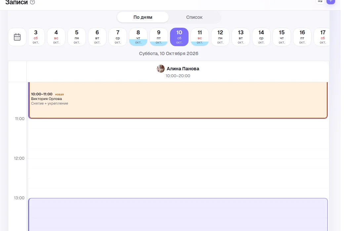This screenshot has height=231, width=344.
Task: Choose Saturday 17 окт. date chip
Action: [322, 37]
